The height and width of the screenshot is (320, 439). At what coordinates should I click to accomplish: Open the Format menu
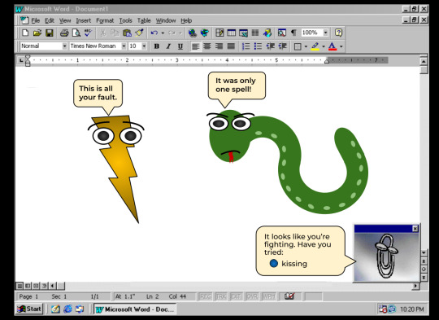coord(105,20)
